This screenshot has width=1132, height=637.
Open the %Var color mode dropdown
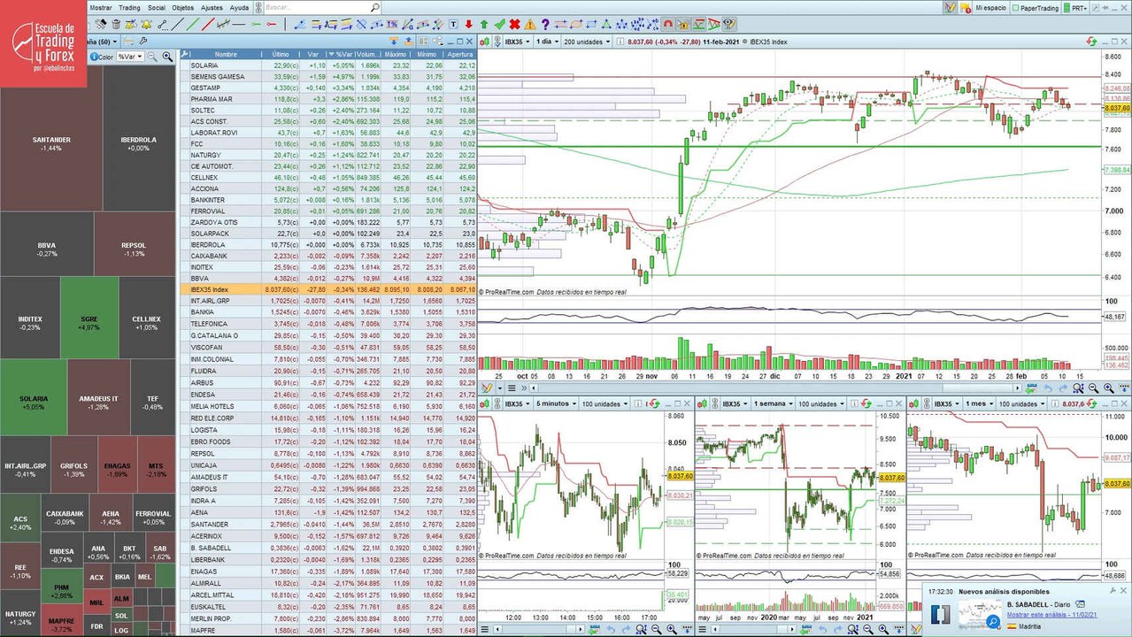click(130, 57)
